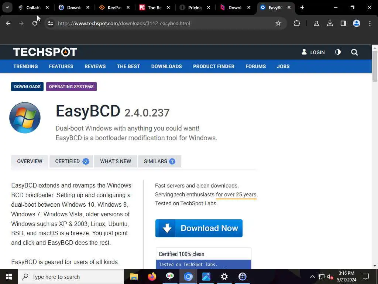Reload the current page

[35, 23]
